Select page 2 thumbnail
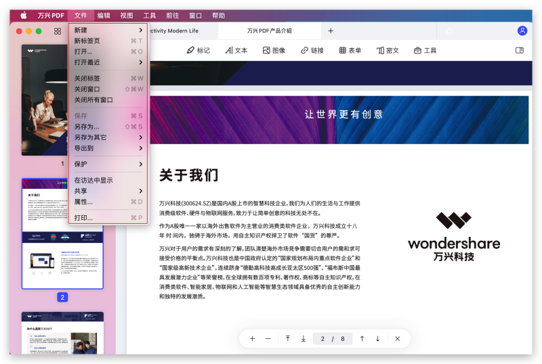Viewport: 542px width, 364px height. [62, 234]
